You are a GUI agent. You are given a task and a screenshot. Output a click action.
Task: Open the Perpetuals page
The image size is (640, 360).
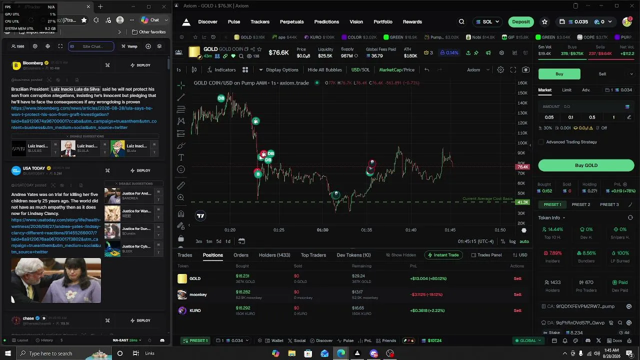tap(292, 22)
